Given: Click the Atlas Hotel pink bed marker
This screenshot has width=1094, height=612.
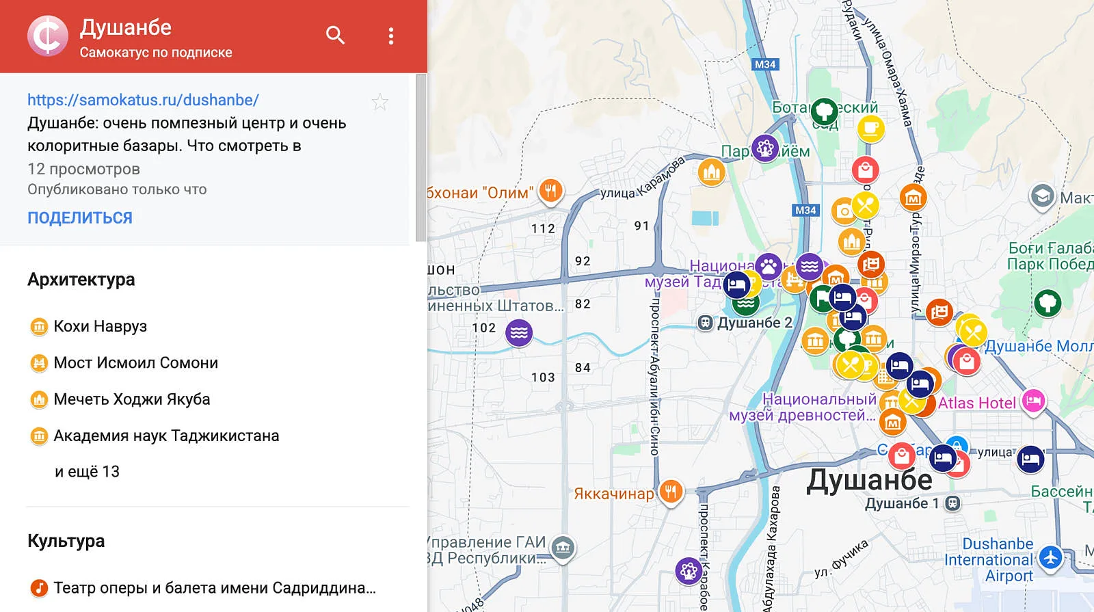Looking at the screenshot, I should click(1033, 401).
